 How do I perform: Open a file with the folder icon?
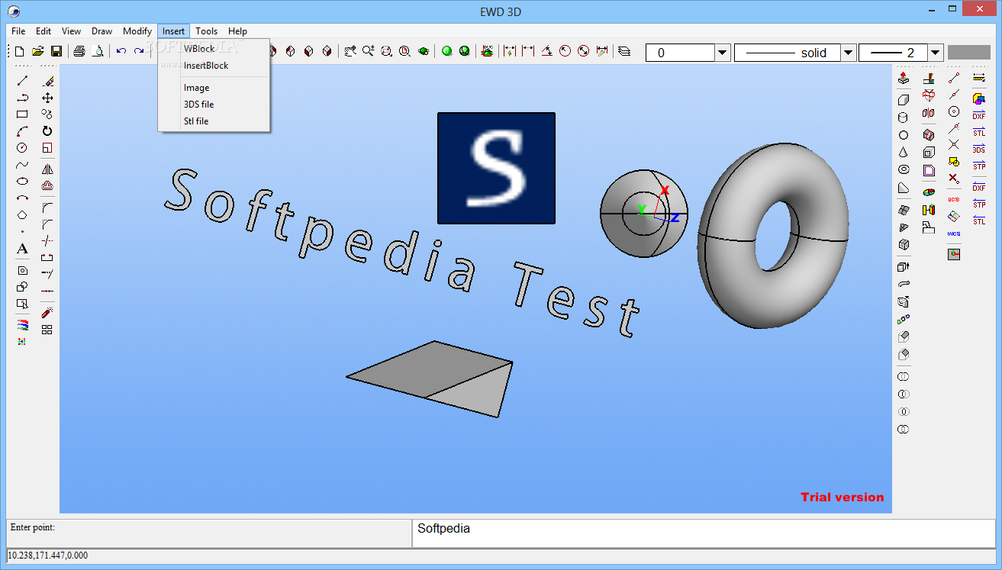(x=37, y=51)
